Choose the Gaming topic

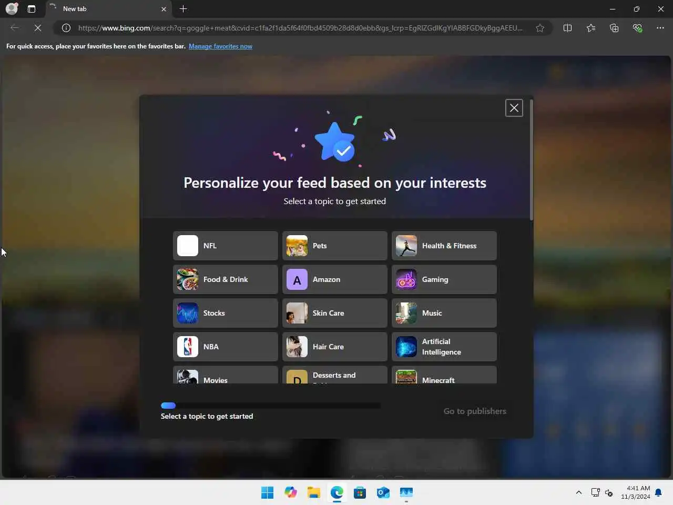[x=444, y=279]
